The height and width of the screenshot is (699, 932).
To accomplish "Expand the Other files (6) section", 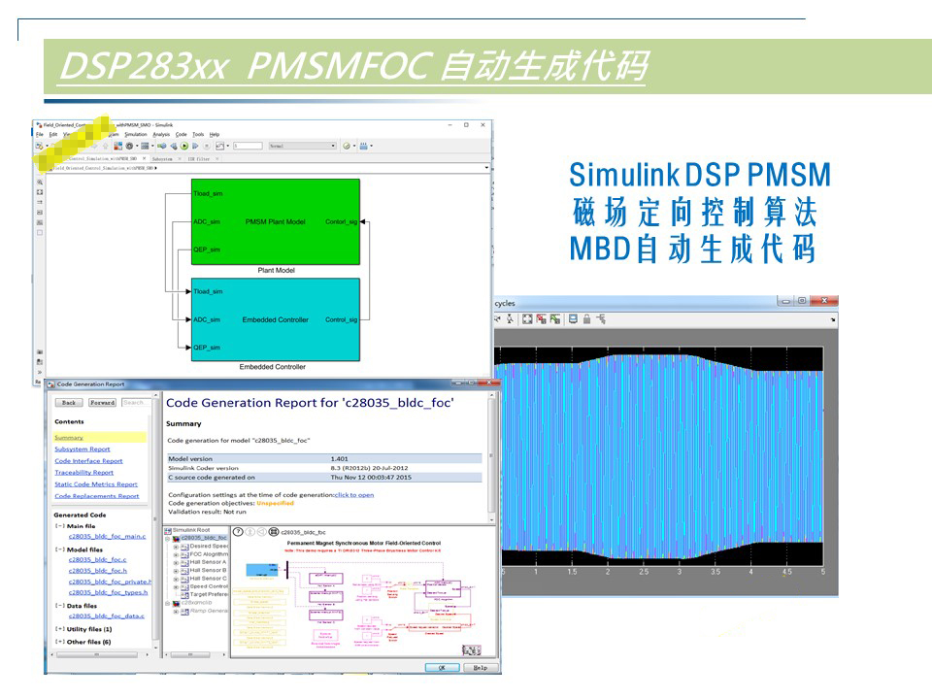I will tap(60, 642).
